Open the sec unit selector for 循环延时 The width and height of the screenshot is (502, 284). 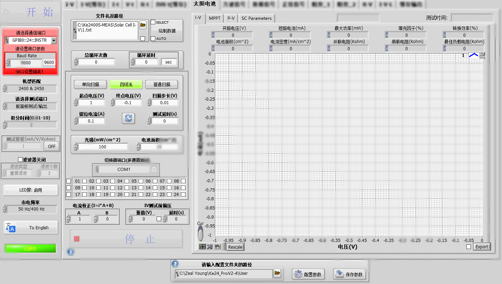169,62
